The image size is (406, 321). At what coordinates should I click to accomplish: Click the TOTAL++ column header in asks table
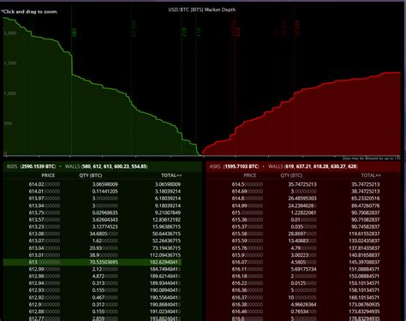pos(371,175)
